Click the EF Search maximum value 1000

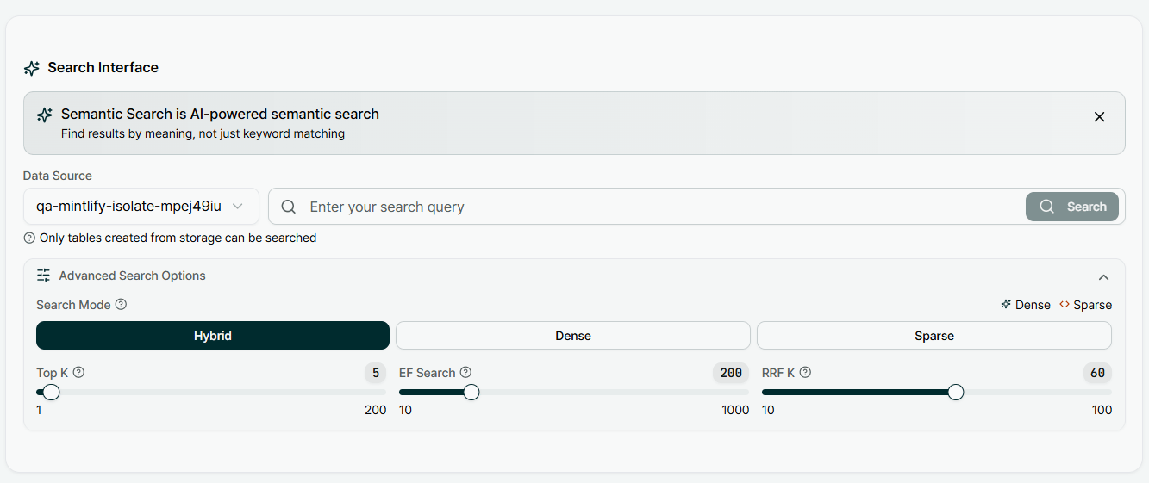[735, 410]
